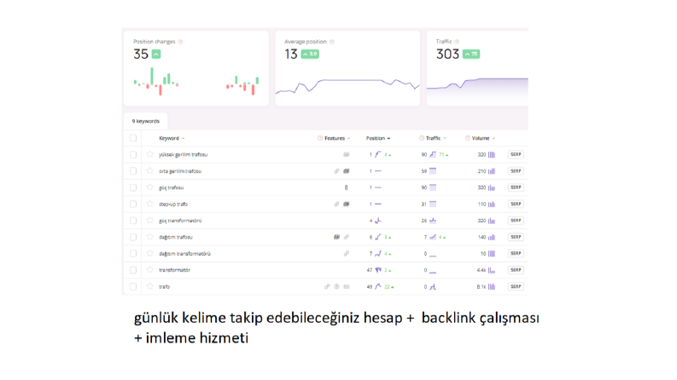
Task: Check the 'orta gerilim trafosu' row checkbox
Action: tap(133, 170)
